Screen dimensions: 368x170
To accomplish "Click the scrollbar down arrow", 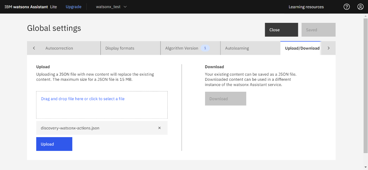I will (x=365, y=167).
